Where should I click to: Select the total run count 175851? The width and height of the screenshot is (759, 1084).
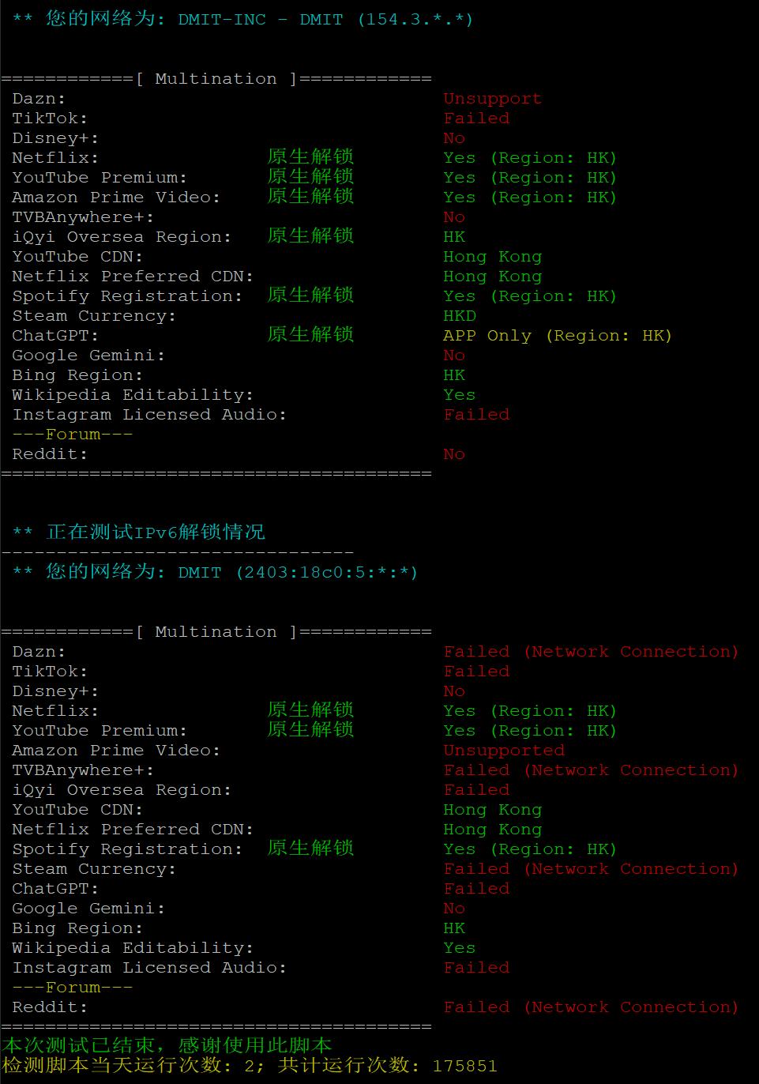(464, 1066)
